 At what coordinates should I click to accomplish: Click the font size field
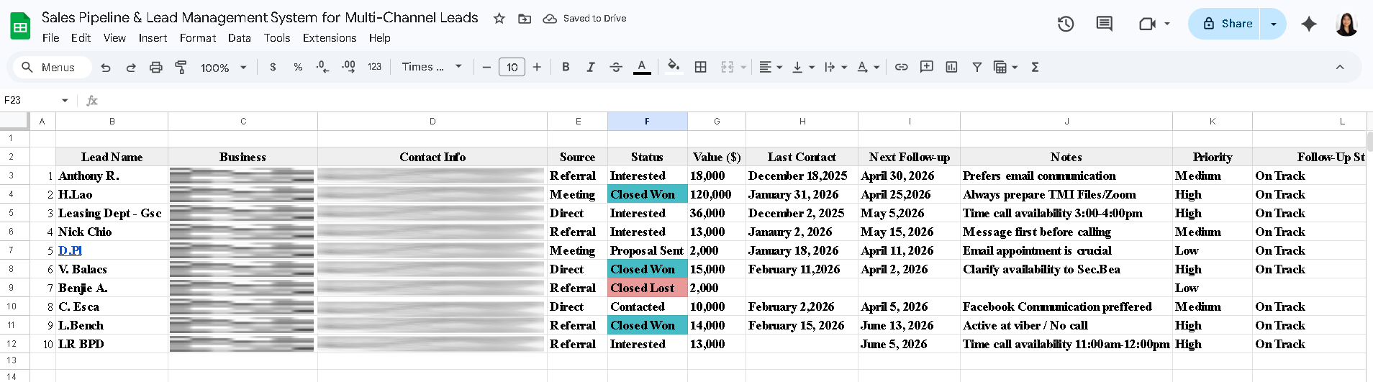[x=512, y=67]
